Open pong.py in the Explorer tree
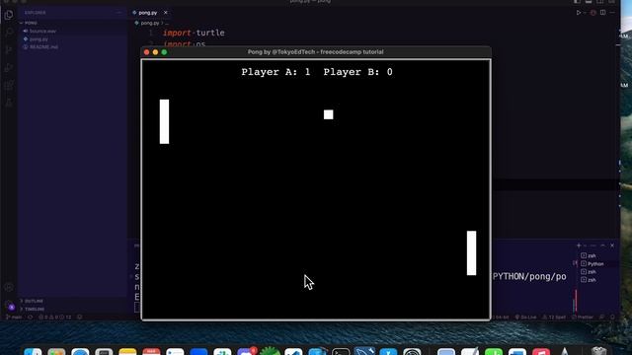Screen dimensions: 632x355 (39, 39)
